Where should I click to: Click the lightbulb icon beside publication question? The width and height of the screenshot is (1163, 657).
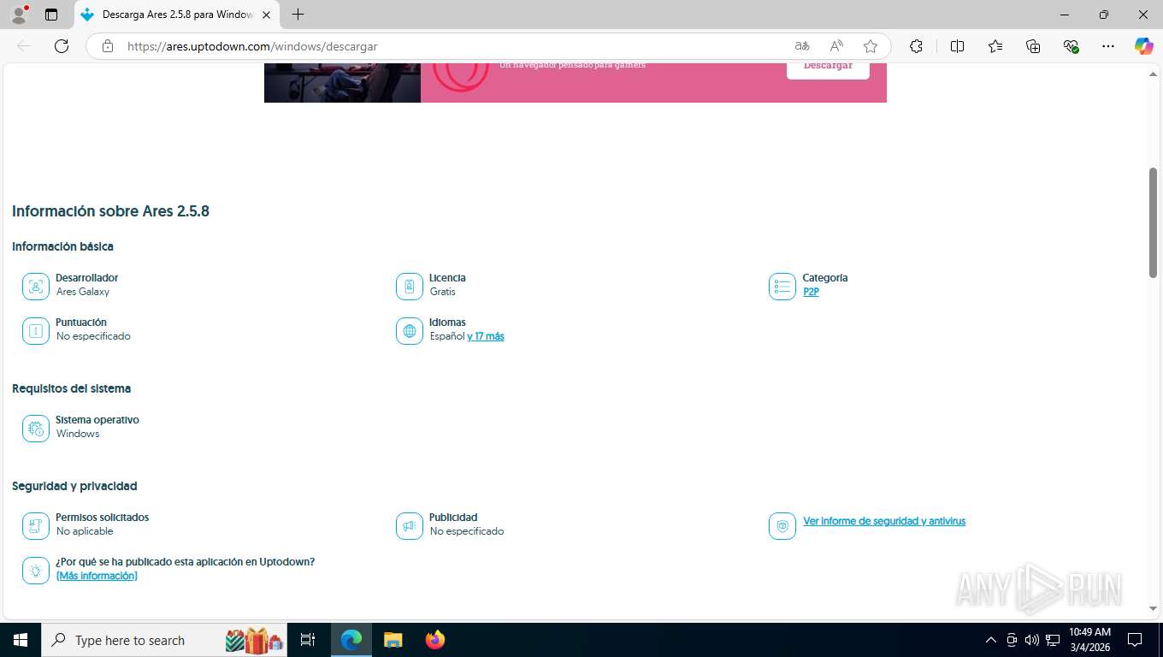pos(36,571)
